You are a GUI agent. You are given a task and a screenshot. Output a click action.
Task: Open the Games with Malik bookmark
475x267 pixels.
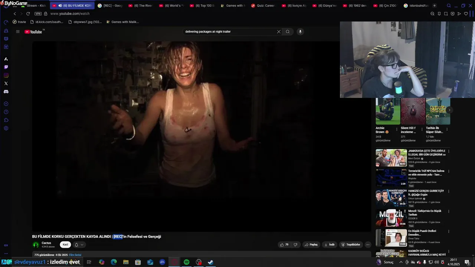(x=122, y=22)
